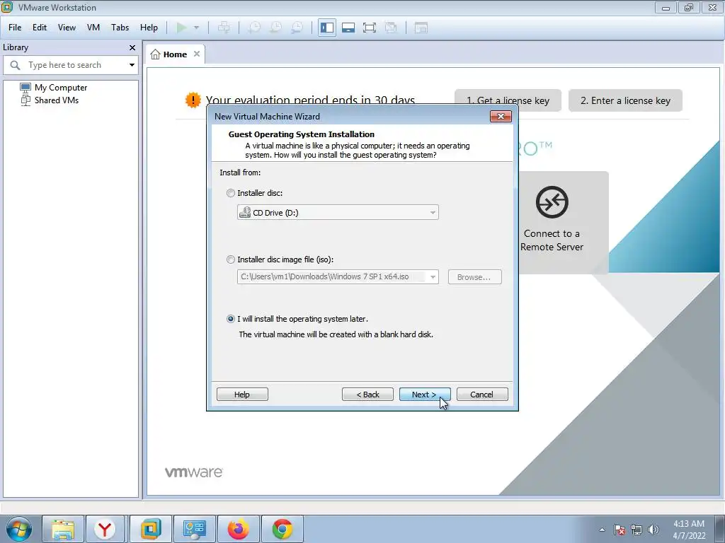Screen dimensions: 725x543
Task: Open Windows Explorer from the taskbar
Action: 63,529
